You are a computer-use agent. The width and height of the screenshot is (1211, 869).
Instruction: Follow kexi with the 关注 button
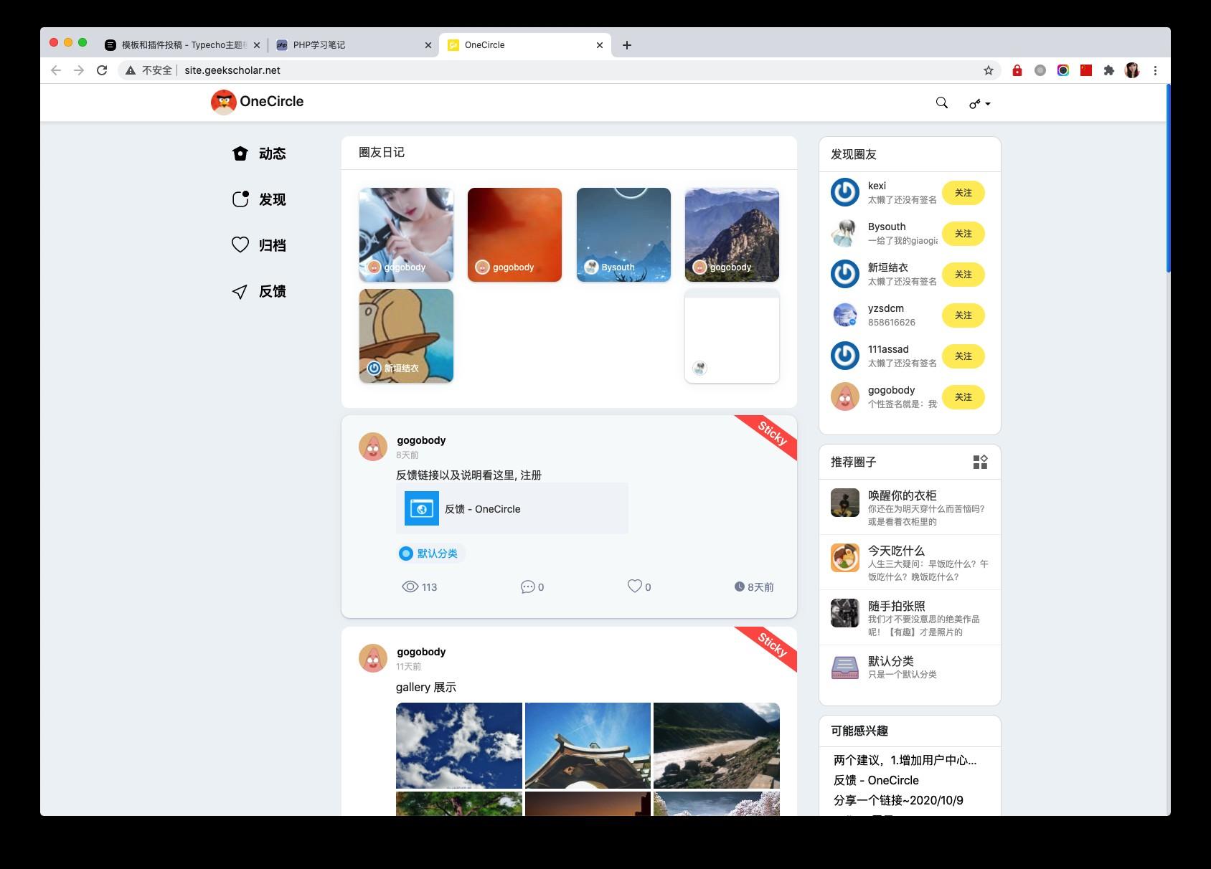(963, 193)
